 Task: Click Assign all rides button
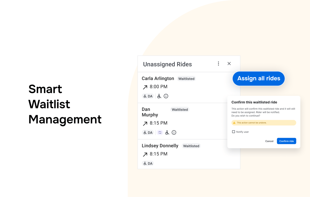(x=259, y=79)
